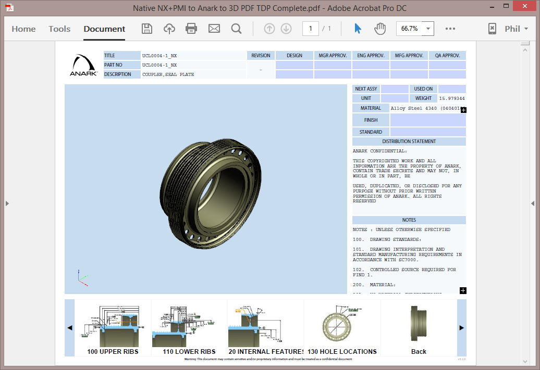Viewport: 540px width, 370px height.
Task: Print the 3D PDF
Action: pyautogui.click(x=191, y=29)
